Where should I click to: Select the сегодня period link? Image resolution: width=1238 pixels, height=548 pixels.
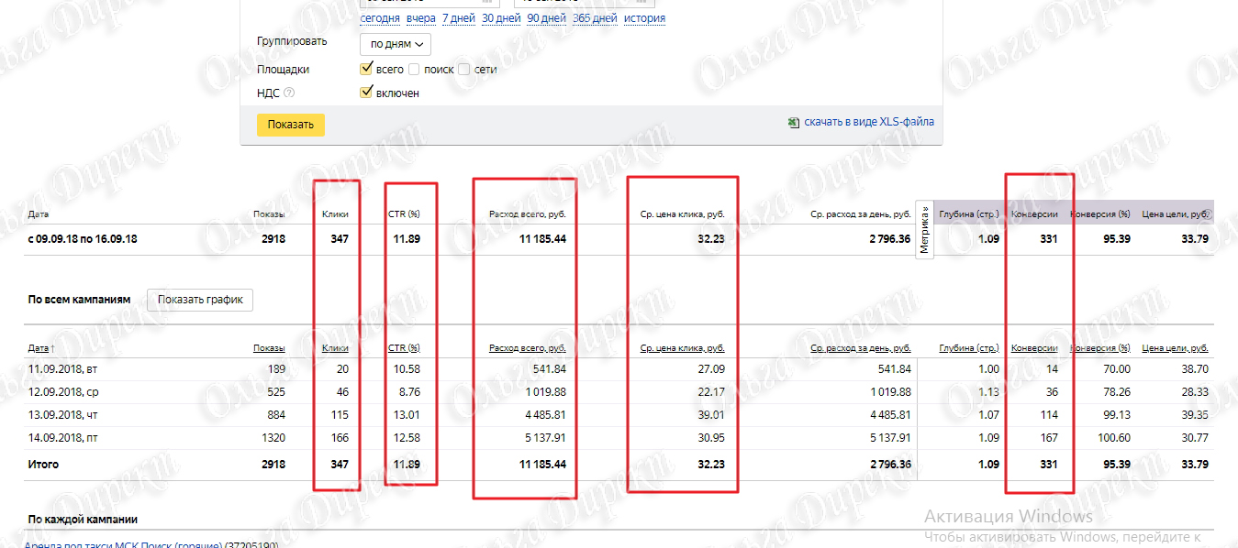[380, 18]
